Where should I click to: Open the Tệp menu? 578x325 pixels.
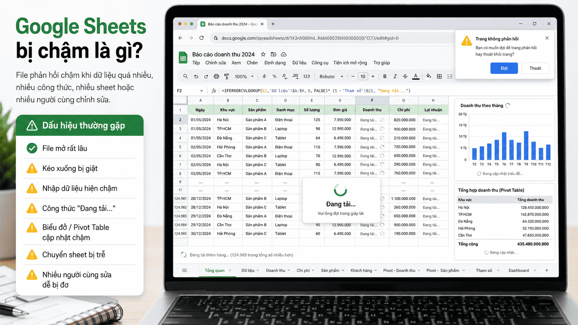coord(196,63)
